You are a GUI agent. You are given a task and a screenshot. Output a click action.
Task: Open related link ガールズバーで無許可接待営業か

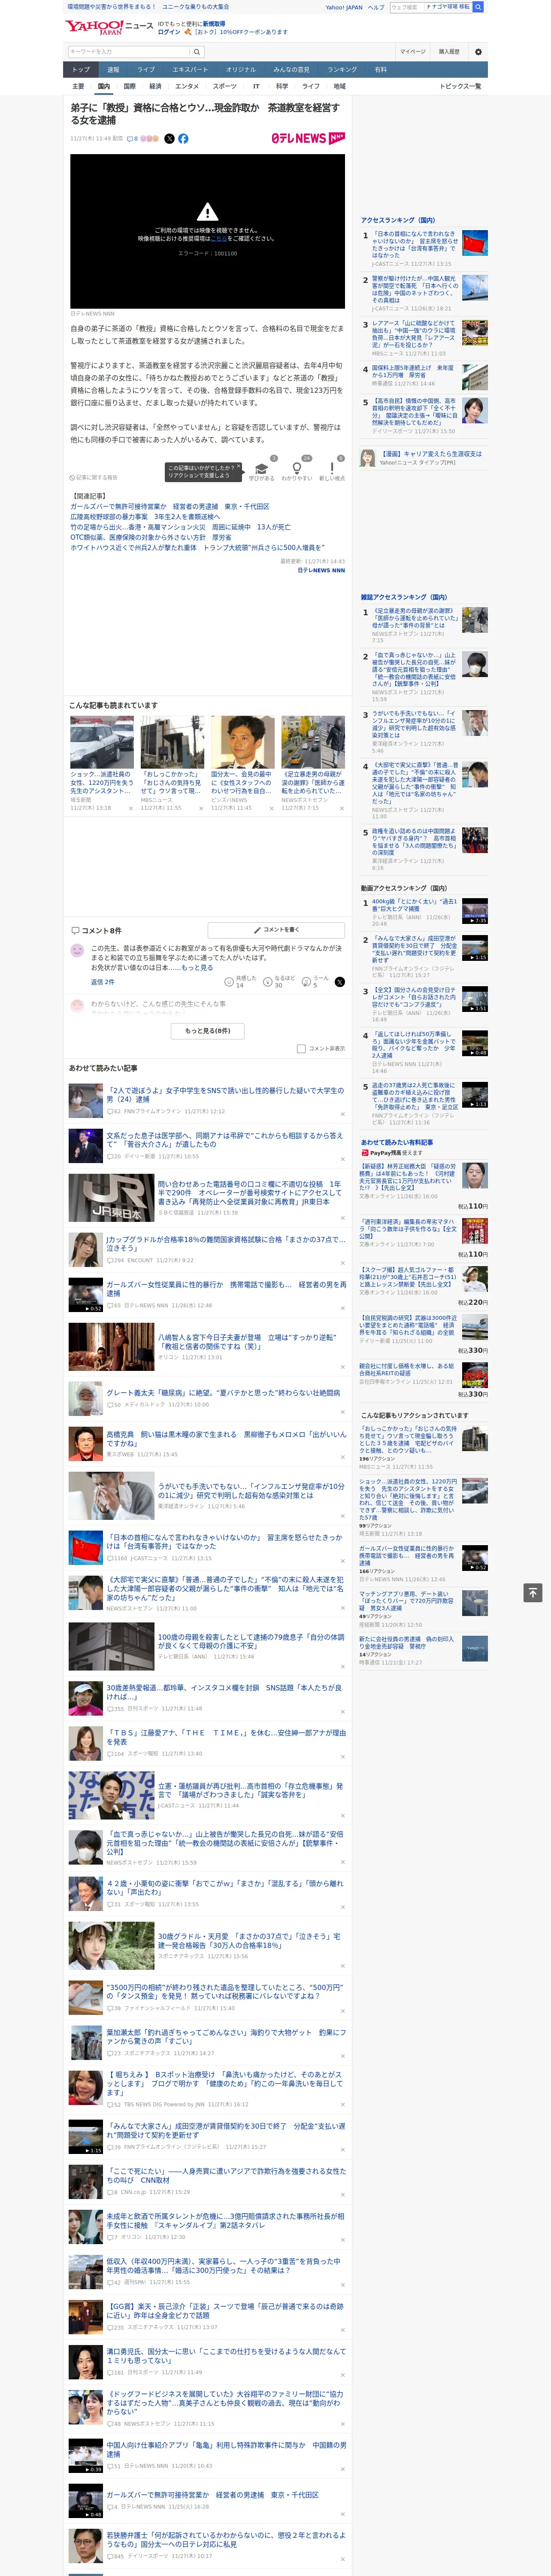tap(170, 507)
